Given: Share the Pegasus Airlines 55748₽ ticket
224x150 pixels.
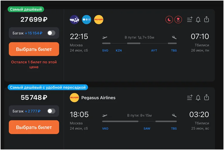Looking at the screenshot, I should click(207, 97).
